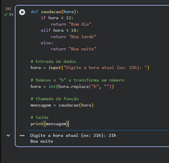Click the green execution success checkmark

point(6,14)
